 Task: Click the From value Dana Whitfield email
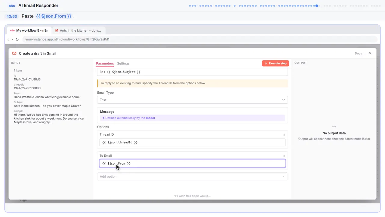pos(47,97)
